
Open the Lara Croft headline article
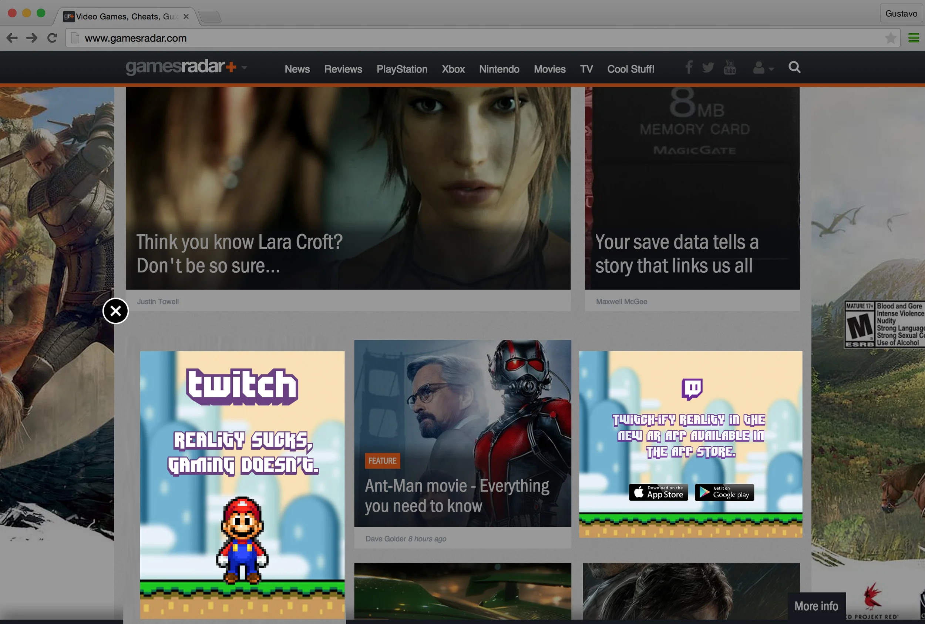click(239, 254)
